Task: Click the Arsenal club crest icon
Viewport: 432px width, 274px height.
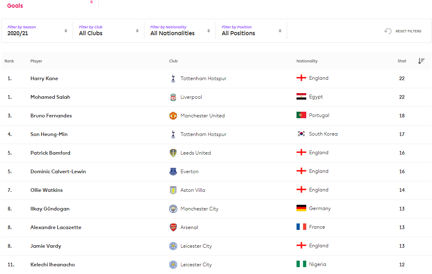Action: pyautogui.click(x=173, y=227)
